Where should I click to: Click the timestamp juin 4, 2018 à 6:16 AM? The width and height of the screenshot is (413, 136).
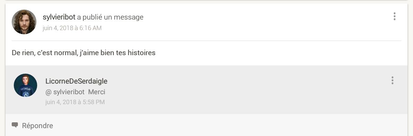pos(72,28)
